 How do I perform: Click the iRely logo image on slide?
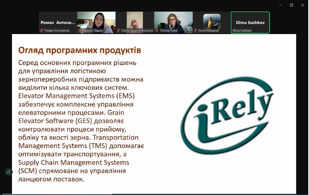[226, 115]
